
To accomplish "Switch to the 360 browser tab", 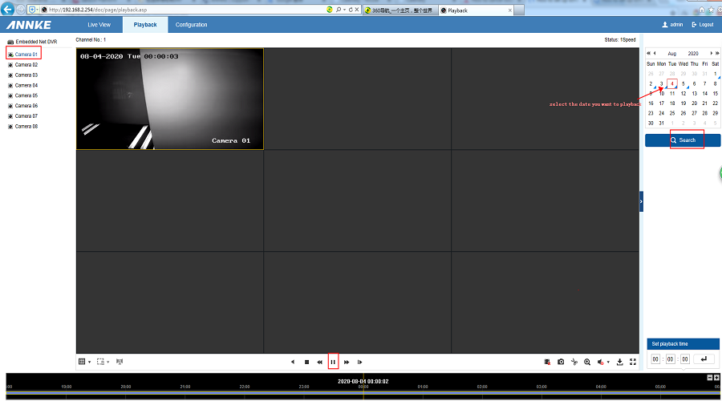I will 400,10.
